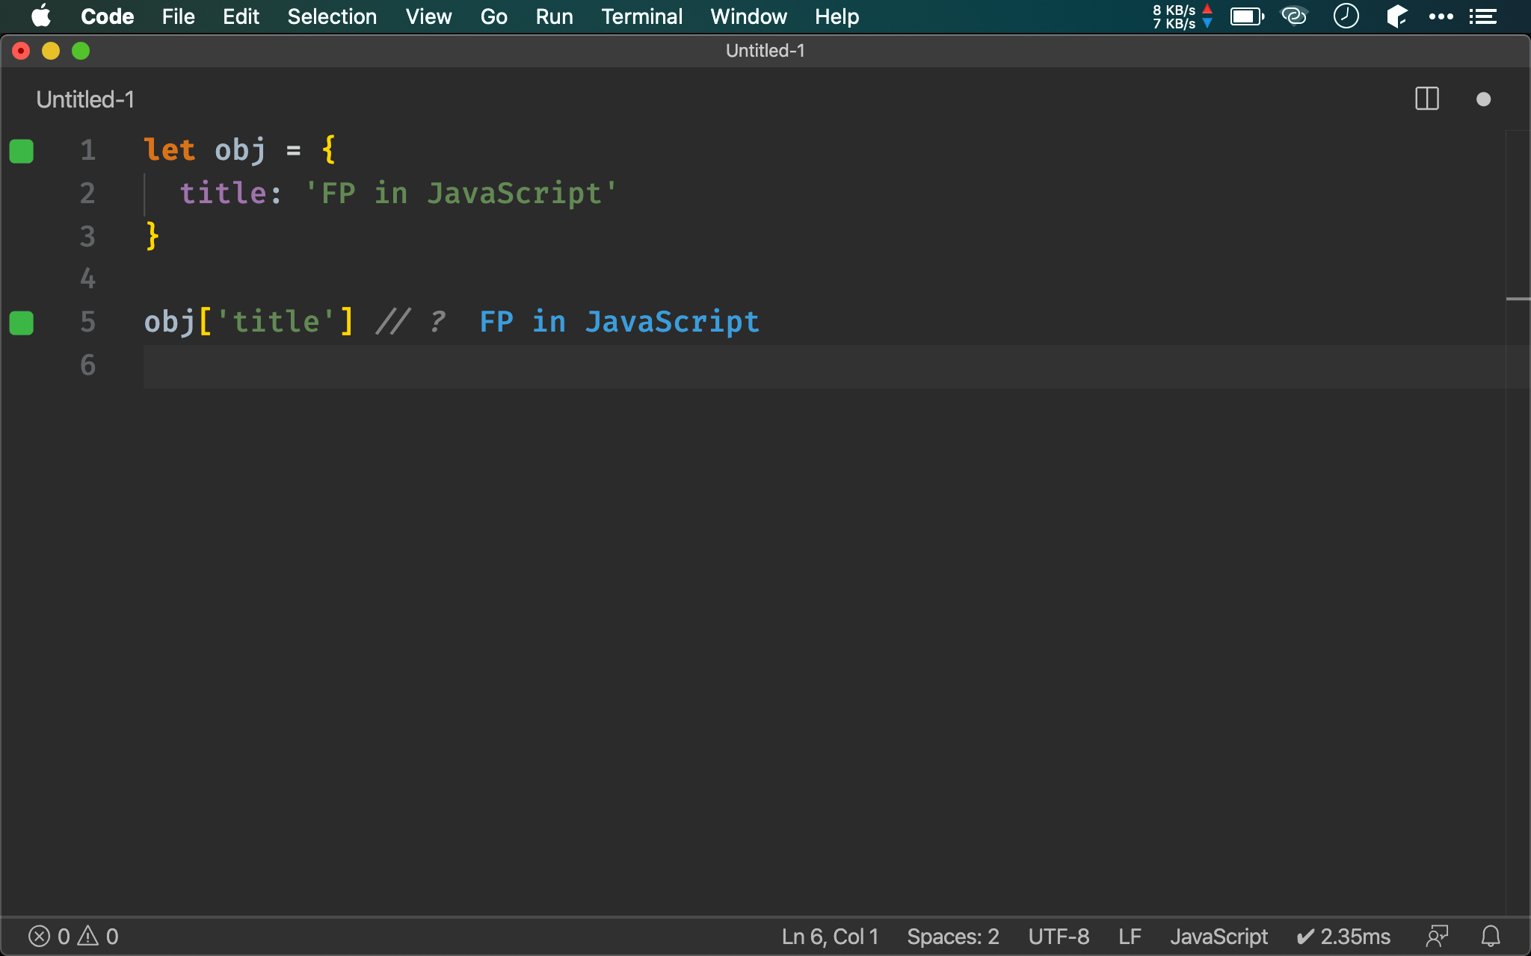1531x956 pixels.
Task: Open the notification center list icon
Action: [1483, 16]
